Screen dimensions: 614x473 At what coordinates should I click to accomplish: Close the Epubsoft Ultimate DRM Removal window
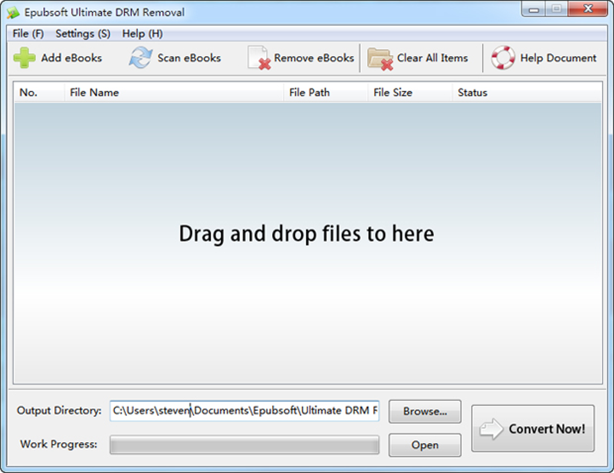(588, 10)
